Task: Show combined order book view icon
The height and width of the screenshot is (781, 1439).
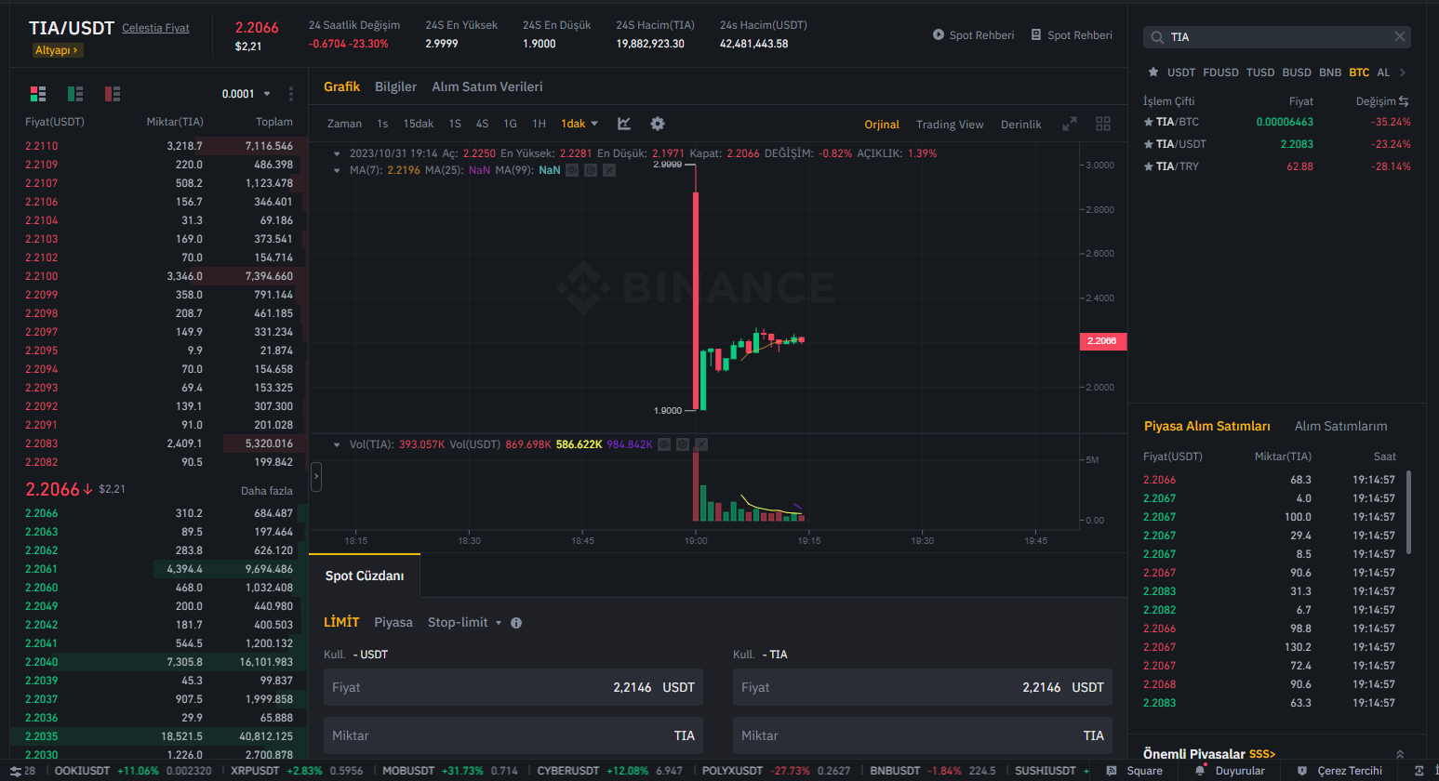Action: pyautogui.click(x=38, y=94)
